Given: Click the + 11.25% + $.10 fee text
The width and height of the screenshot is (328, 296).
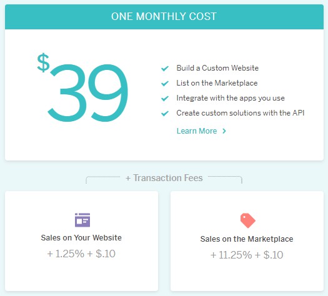Looking at the screenshot, I should pyautogui.click(x=247, y=255).
